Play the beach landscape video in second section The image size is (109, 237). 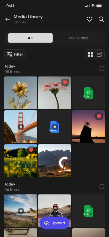point(21,211)
